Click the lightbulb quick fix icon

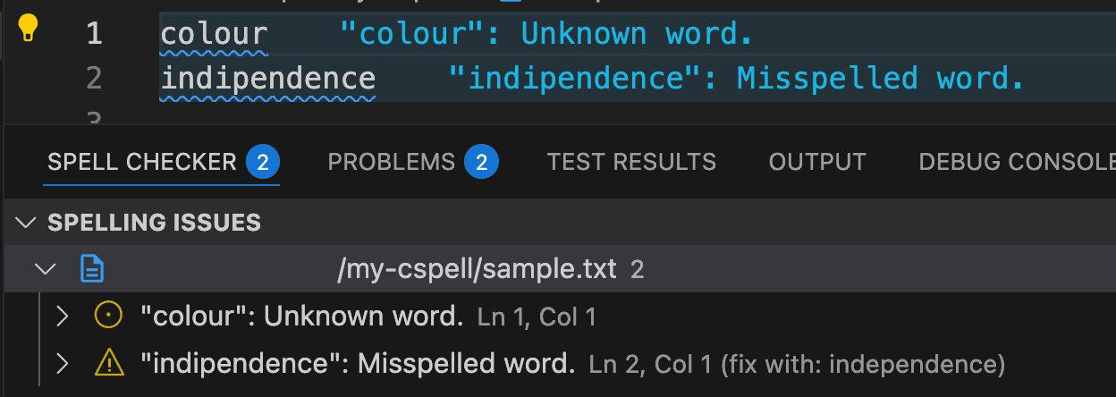pos(29,29)
